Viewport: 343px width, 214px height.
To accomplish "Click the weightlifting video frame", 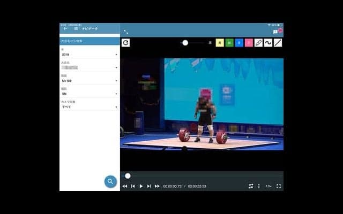I will [202, 104].
